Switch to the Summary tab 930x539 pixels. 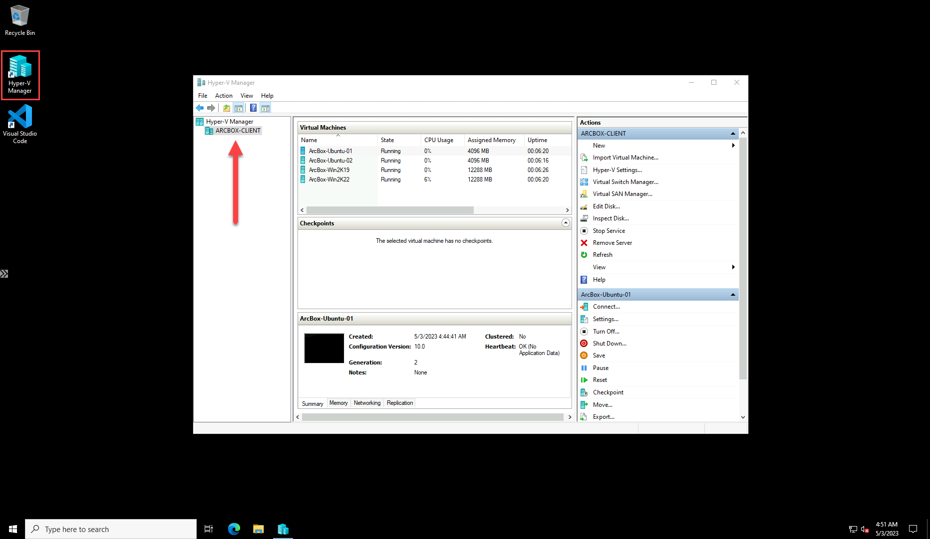pyautogui.click(x=312, y=403)
